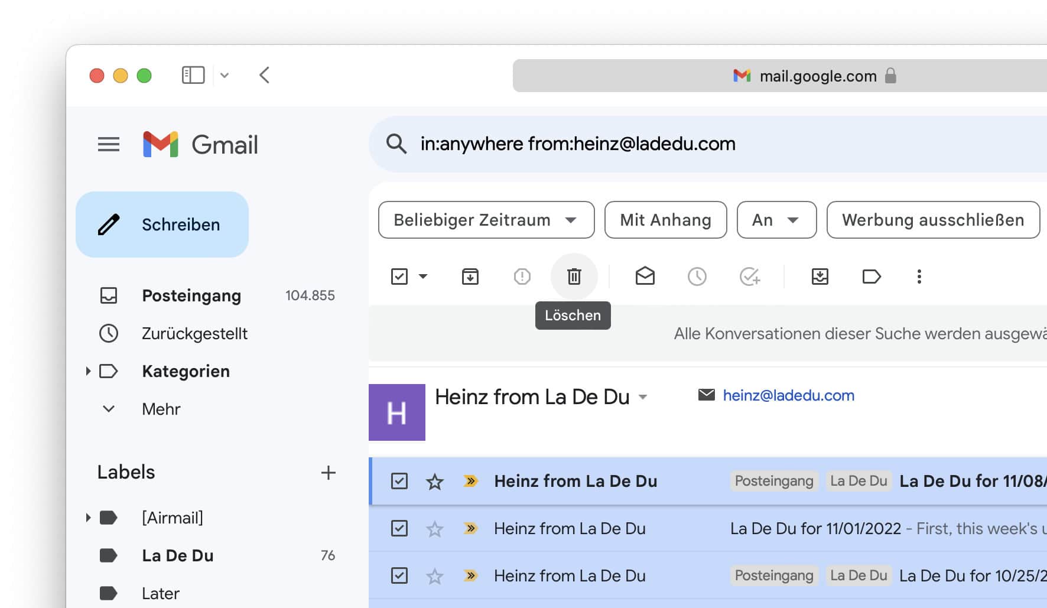The height and width of the screenshot is (608, 1047).
Task: Snooze selected conversations with the clock icon
Action: tap(697, 277)
